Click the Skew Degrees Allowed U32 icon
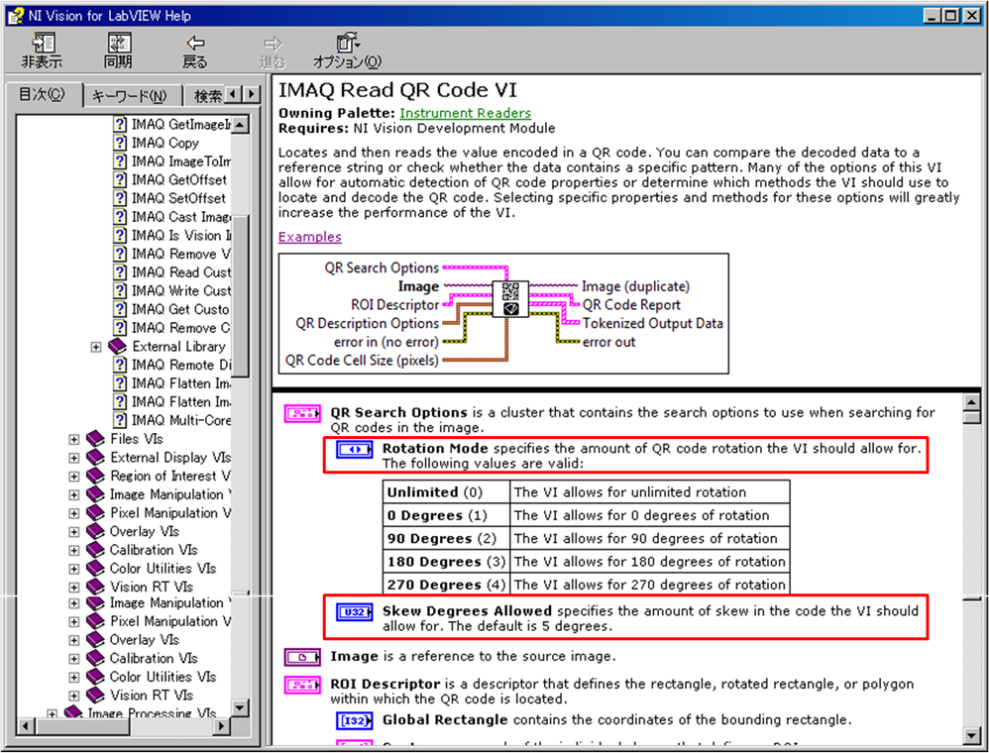This screenshot has height=753, width=989. click(355, 611)
